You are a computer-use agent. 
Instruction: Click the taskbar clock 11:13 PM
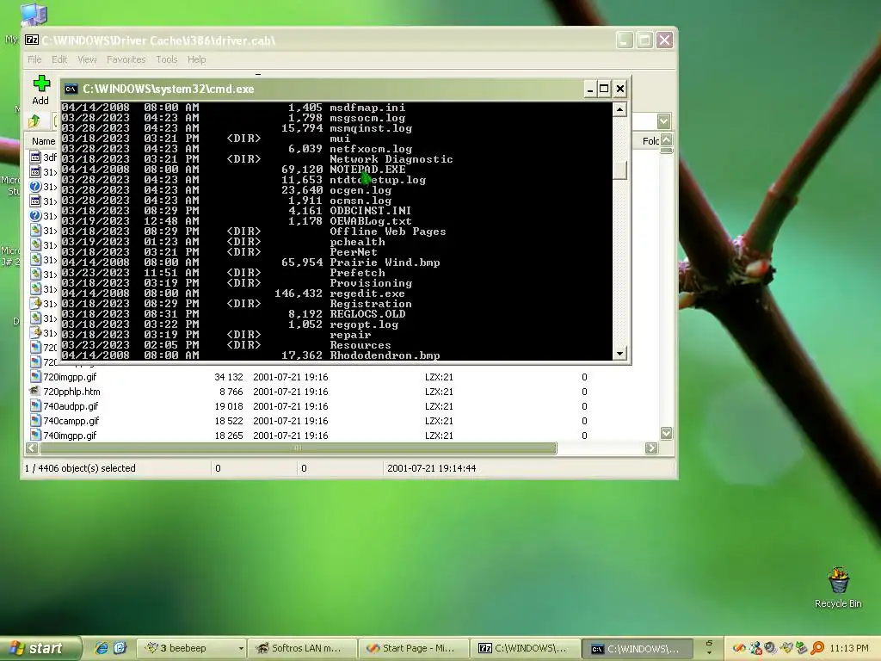[848, 648]
